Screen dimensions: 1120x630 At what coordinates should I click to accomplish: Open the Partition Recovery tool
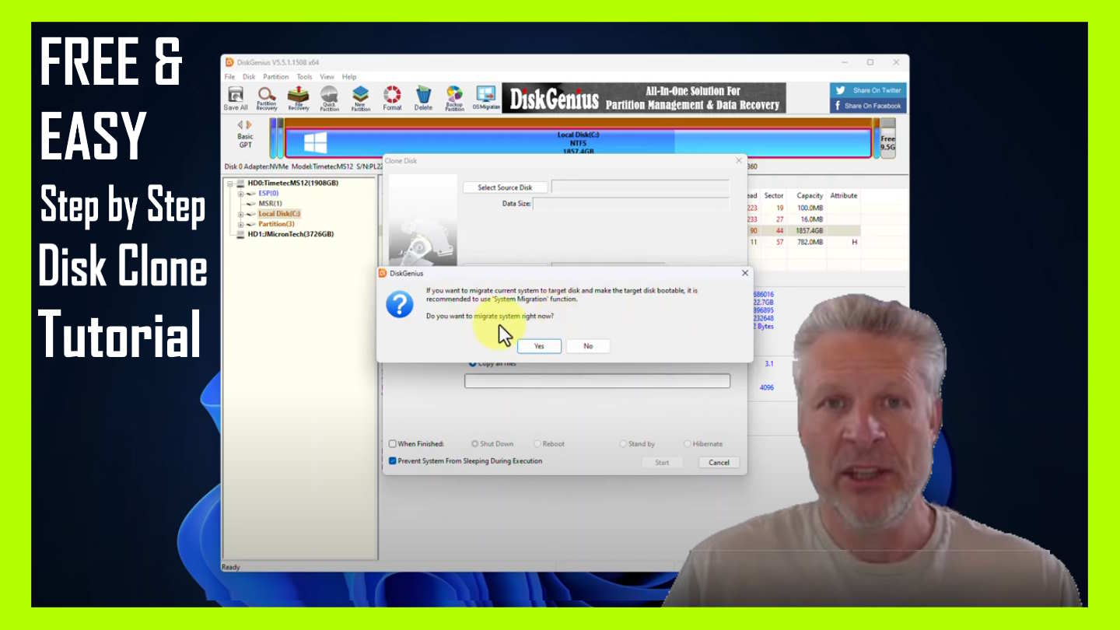coord(267,98)
